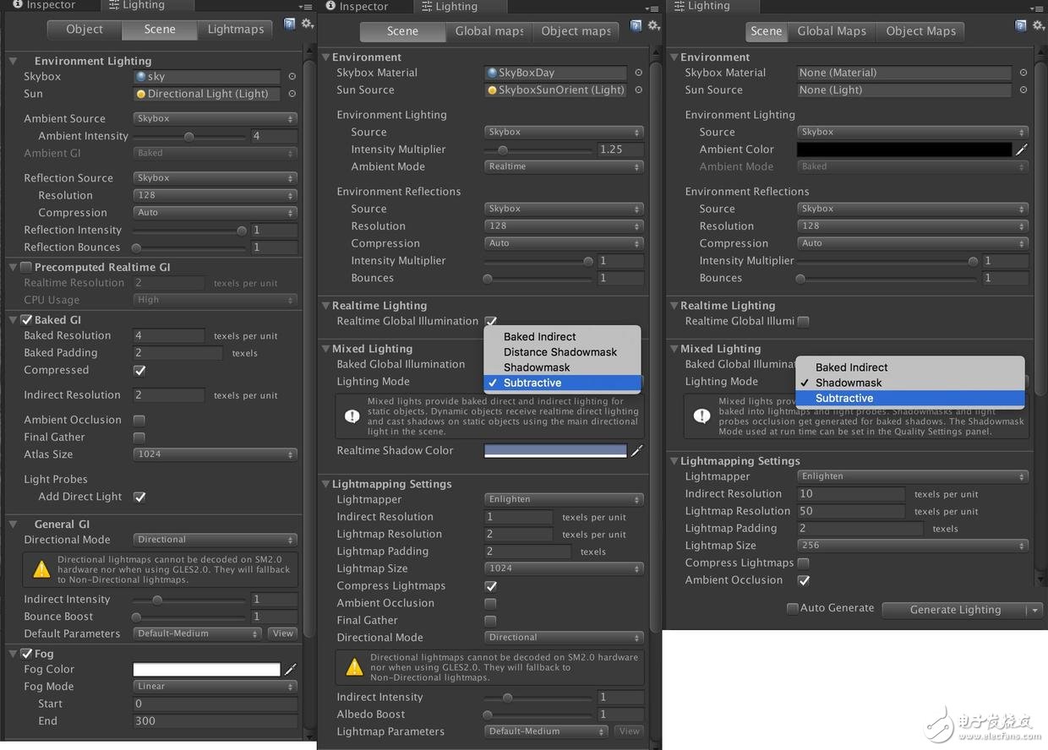Click the View button beside Default-Medium in General GI

tap(282, 633)
